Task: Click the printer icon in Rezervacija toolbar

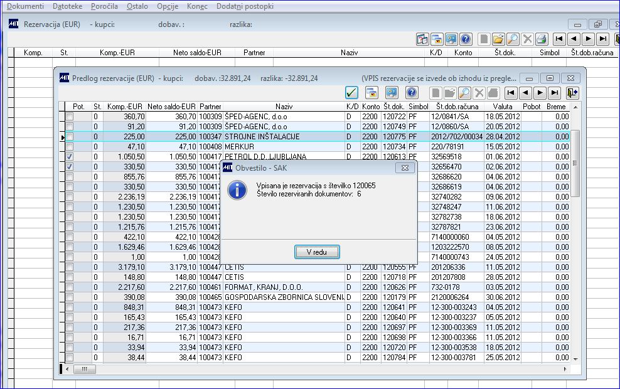Action: pyautogui.click(x=542, y=39)
